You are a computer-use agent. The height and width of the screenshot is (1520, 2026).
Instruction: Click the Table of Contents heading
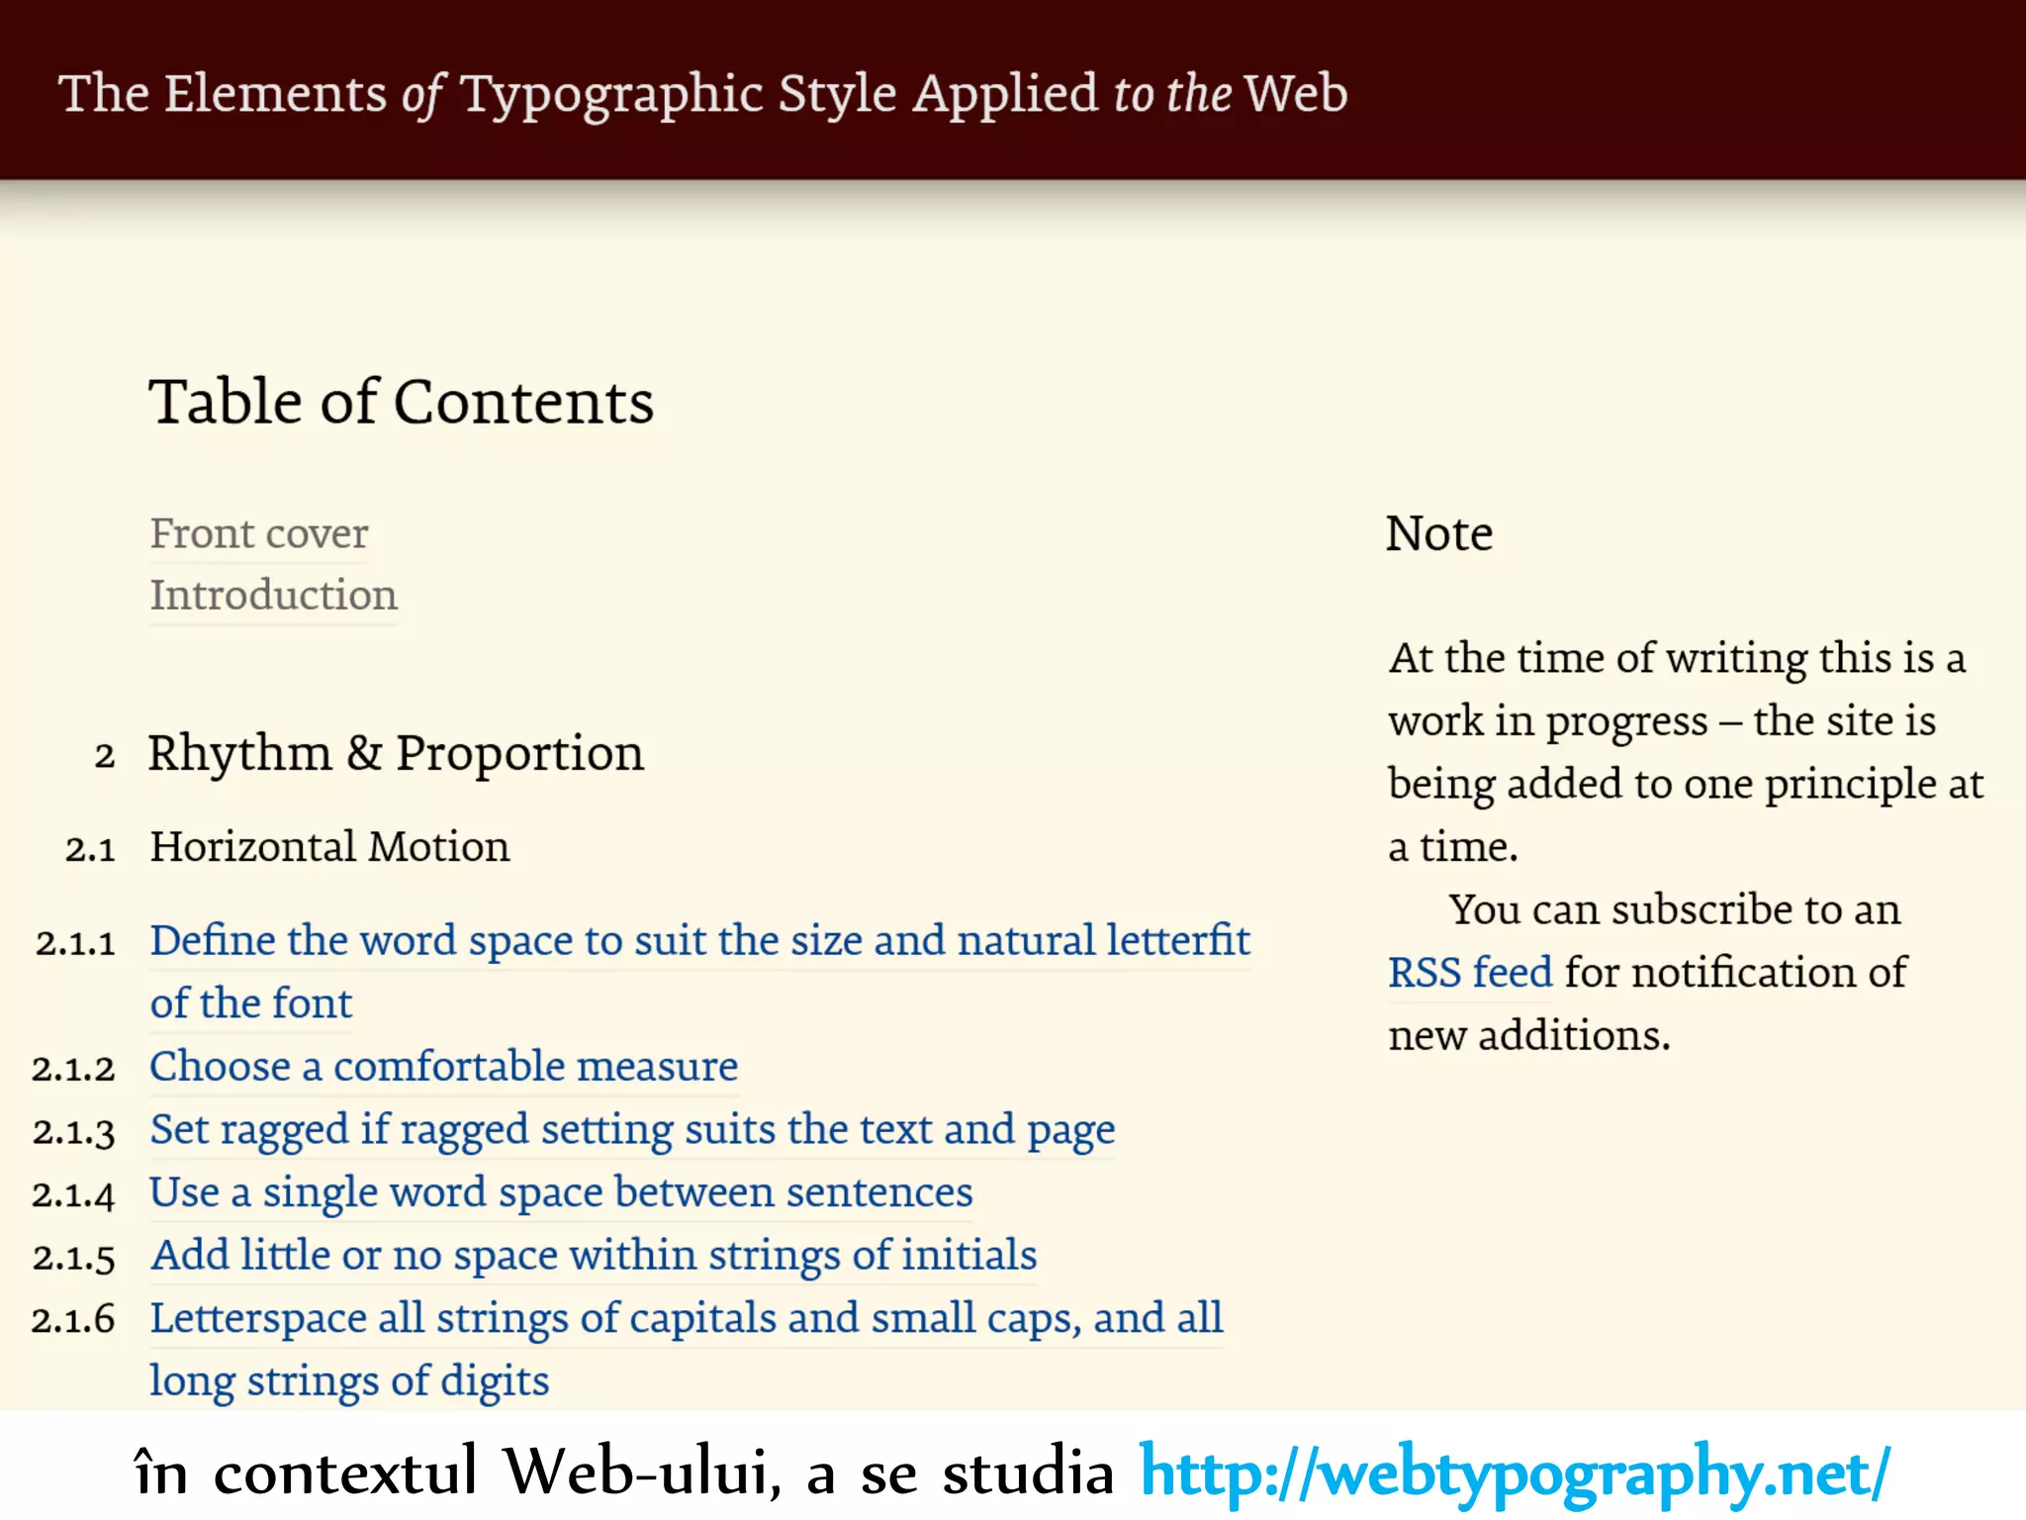401,403
